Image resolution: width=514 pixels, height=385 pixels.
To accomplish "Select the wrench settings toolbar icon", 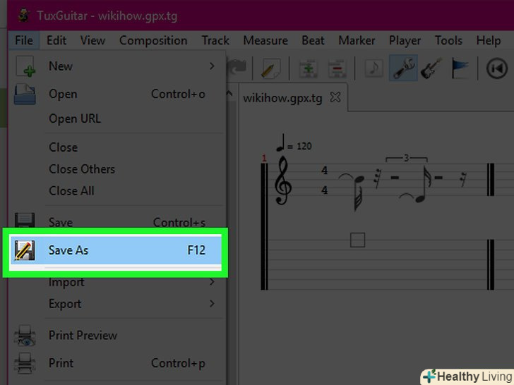I will [403, 68].
